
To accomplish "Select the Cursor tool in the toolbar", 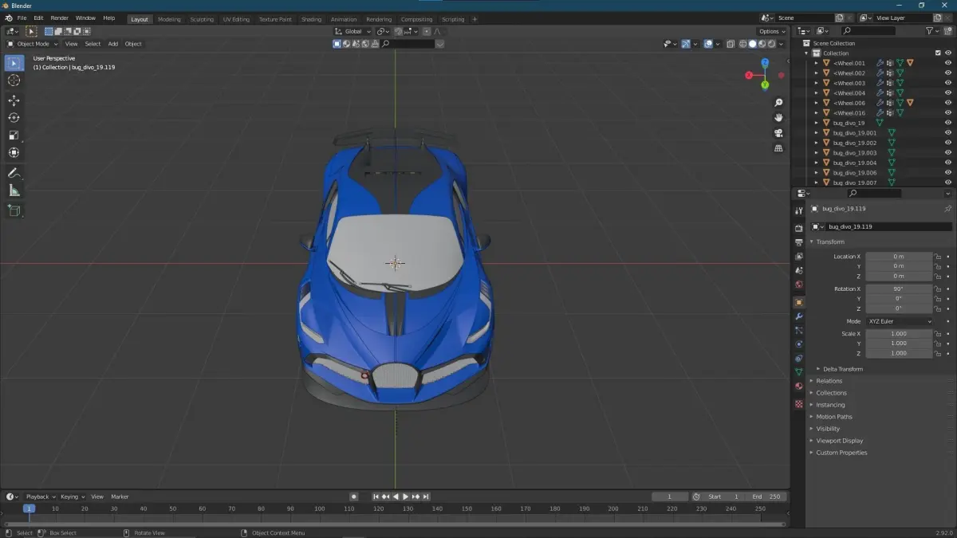I will pyautogui.click(x=14, y=80).
